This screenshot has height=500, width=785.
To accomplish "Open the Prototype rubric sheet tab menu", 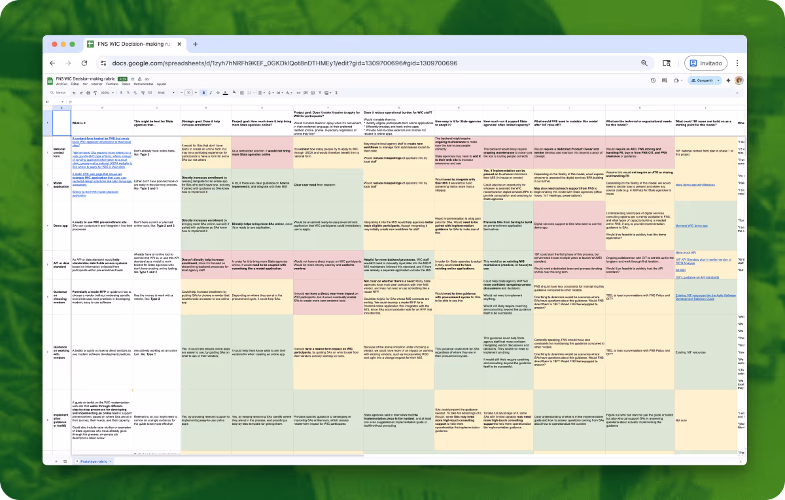I will (x=111, y=461).
